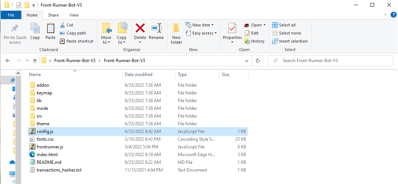The width and height of the screenshot is (398, 184).
Task: Open the File menu tab
Action: [11, 15]
